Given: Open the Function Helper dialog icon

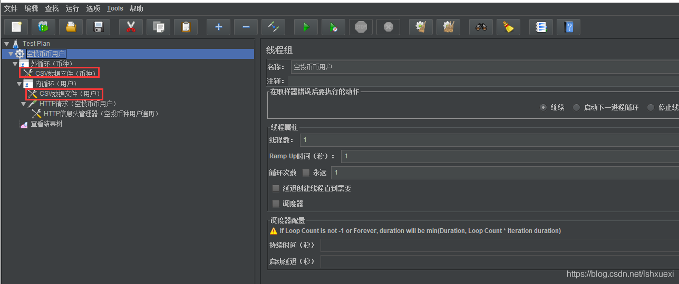Looking at the screenshot, I should 541,27.
